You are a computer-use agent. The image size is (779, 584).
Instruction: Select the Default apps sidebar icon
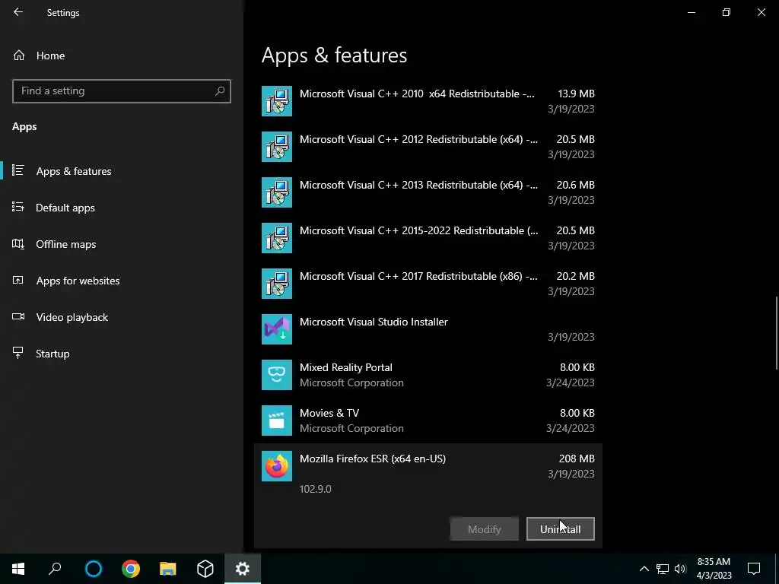pos(18,207)
